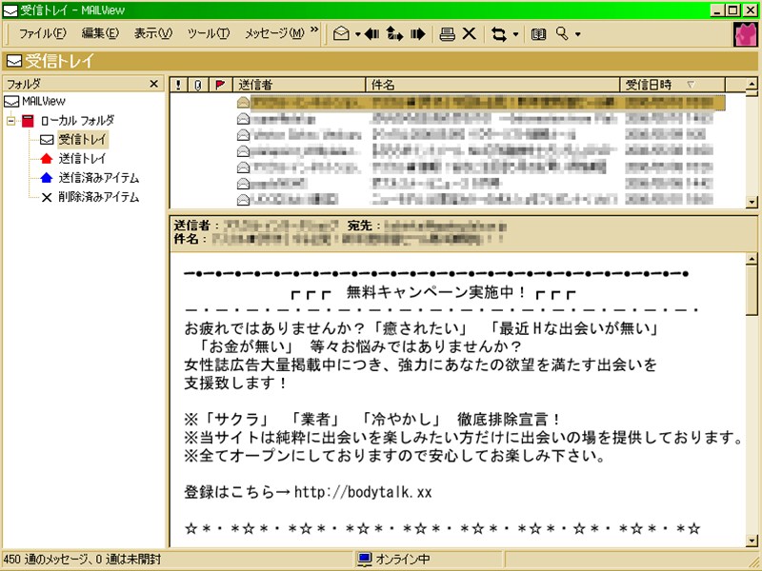Screen dimensions: 762x571
Task: Sort by priority exclamation column header
Action: [x=178, y=85]
